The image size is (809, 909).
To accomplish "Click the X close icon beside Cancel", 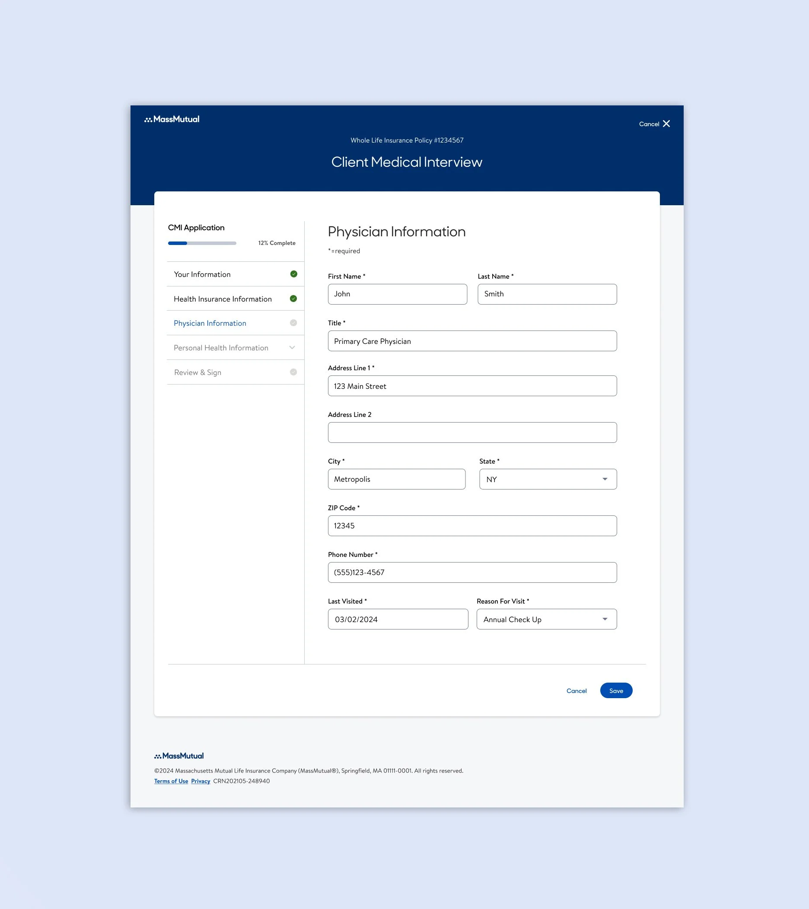I will 666,124.
